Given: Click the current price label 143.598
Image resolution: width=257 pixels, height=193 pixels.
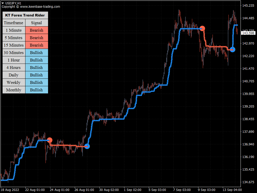Looking at the screenshot, I should pos(248,33).
